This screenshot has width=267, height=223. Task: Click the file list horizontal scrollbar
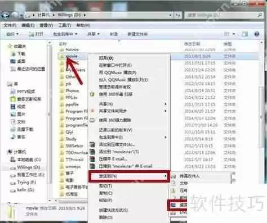pyautogui.click(x=73, y=201)
